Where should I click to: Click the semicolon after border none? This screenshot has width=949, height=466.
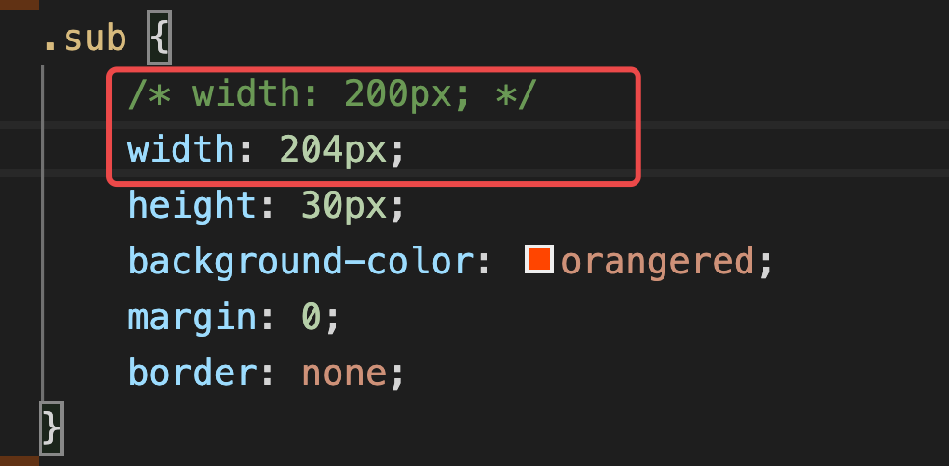pos(397,371)
